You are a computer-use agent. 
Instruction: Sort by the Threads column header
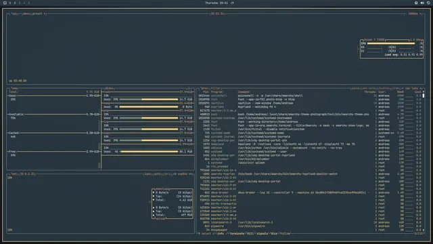point(370,92)
